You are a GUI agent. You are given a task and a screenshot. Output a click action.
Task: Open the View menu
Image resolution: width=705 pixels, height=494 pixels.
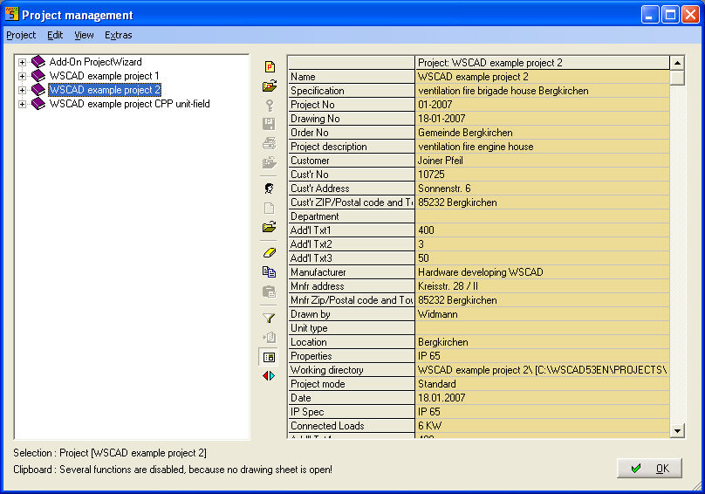click(84, 35)
